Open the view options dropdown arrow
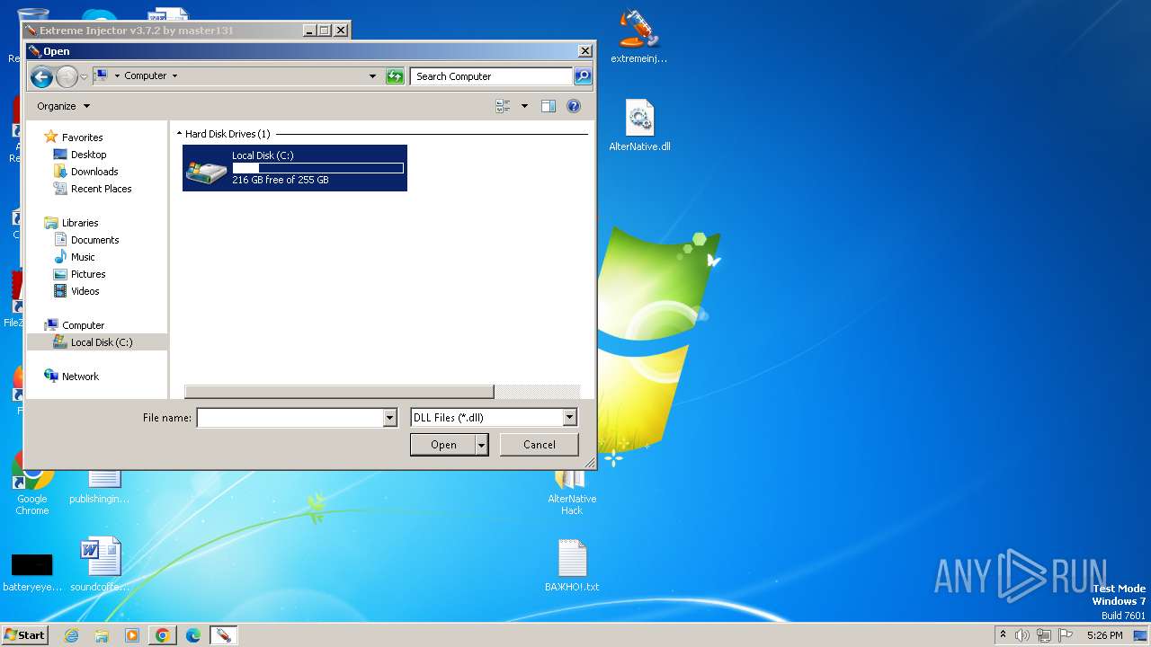The width and height of the screenshot is (1151, 647). click(524, 106)
